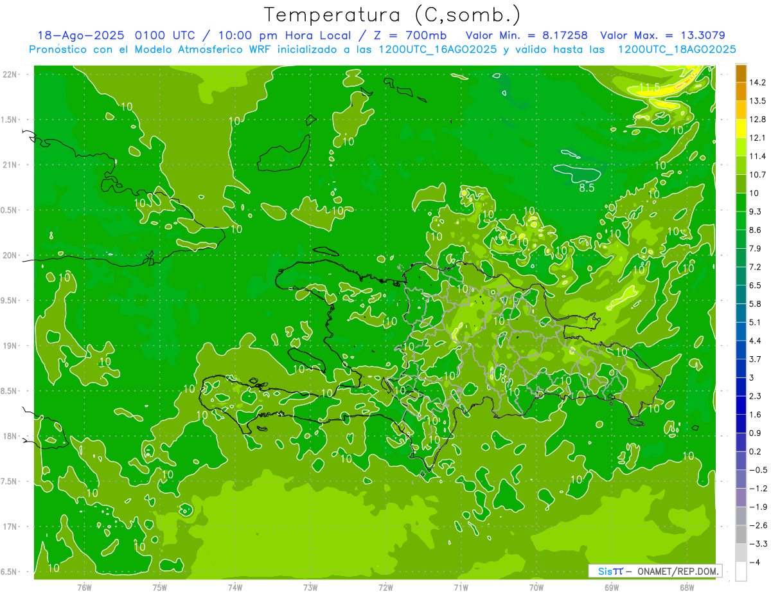This screenshot has height=596, width=771.
Task: Click the "76W" longitude axis label
Action: click(x=84, y=587)
